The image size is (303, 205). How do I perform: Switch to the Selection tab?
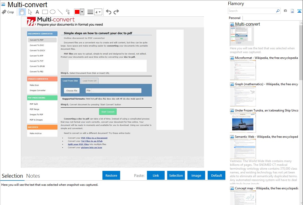pyautogui.click(x=12, y=176)
